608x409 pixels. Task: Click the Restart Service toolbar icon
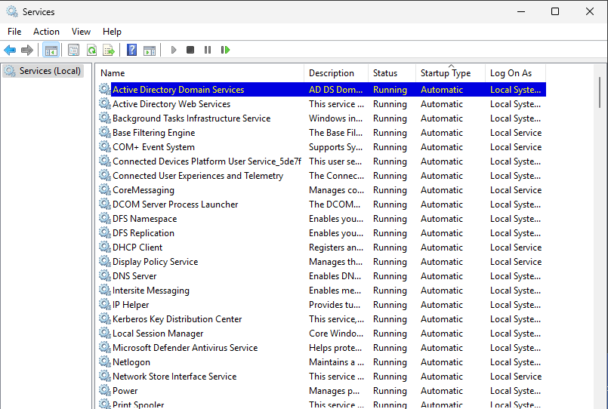(225, 50)
